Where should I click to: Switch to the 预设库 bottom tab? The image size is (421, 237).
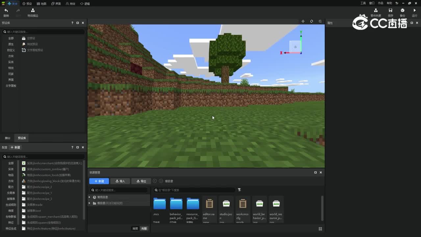pyautogui.click(x=22, y=138)
